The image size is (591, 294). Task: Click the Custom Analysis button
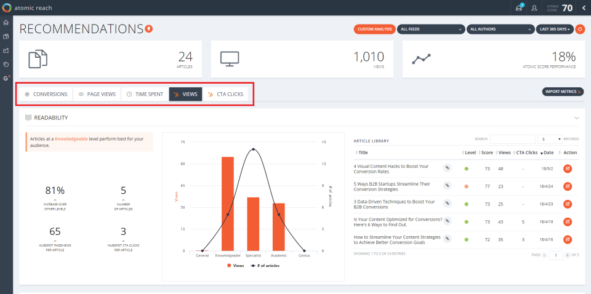click(x=375, y=30)
